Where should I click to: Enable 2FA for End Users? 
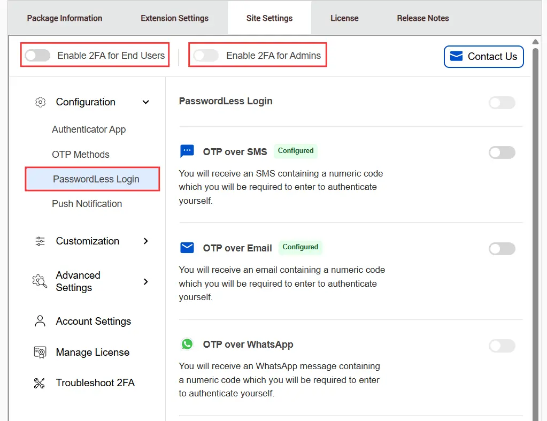37,55
